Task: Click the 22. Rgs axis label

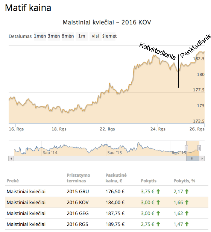Action: [107, 129]
